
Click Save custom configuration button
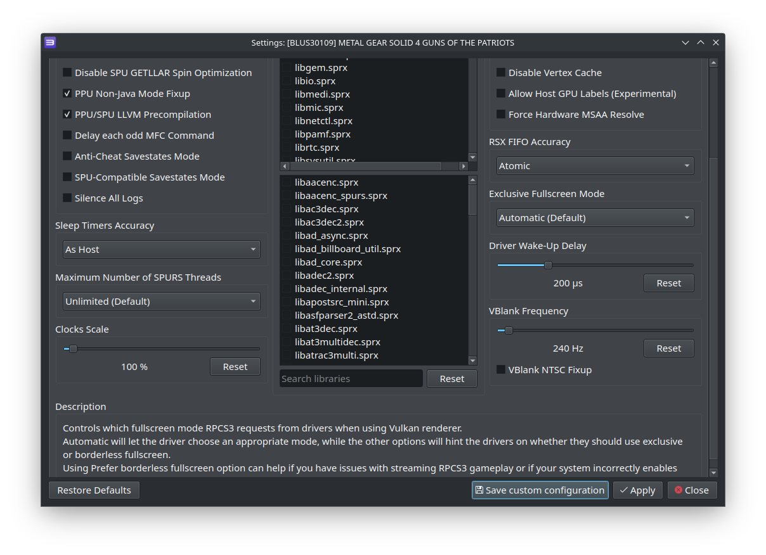540,490
